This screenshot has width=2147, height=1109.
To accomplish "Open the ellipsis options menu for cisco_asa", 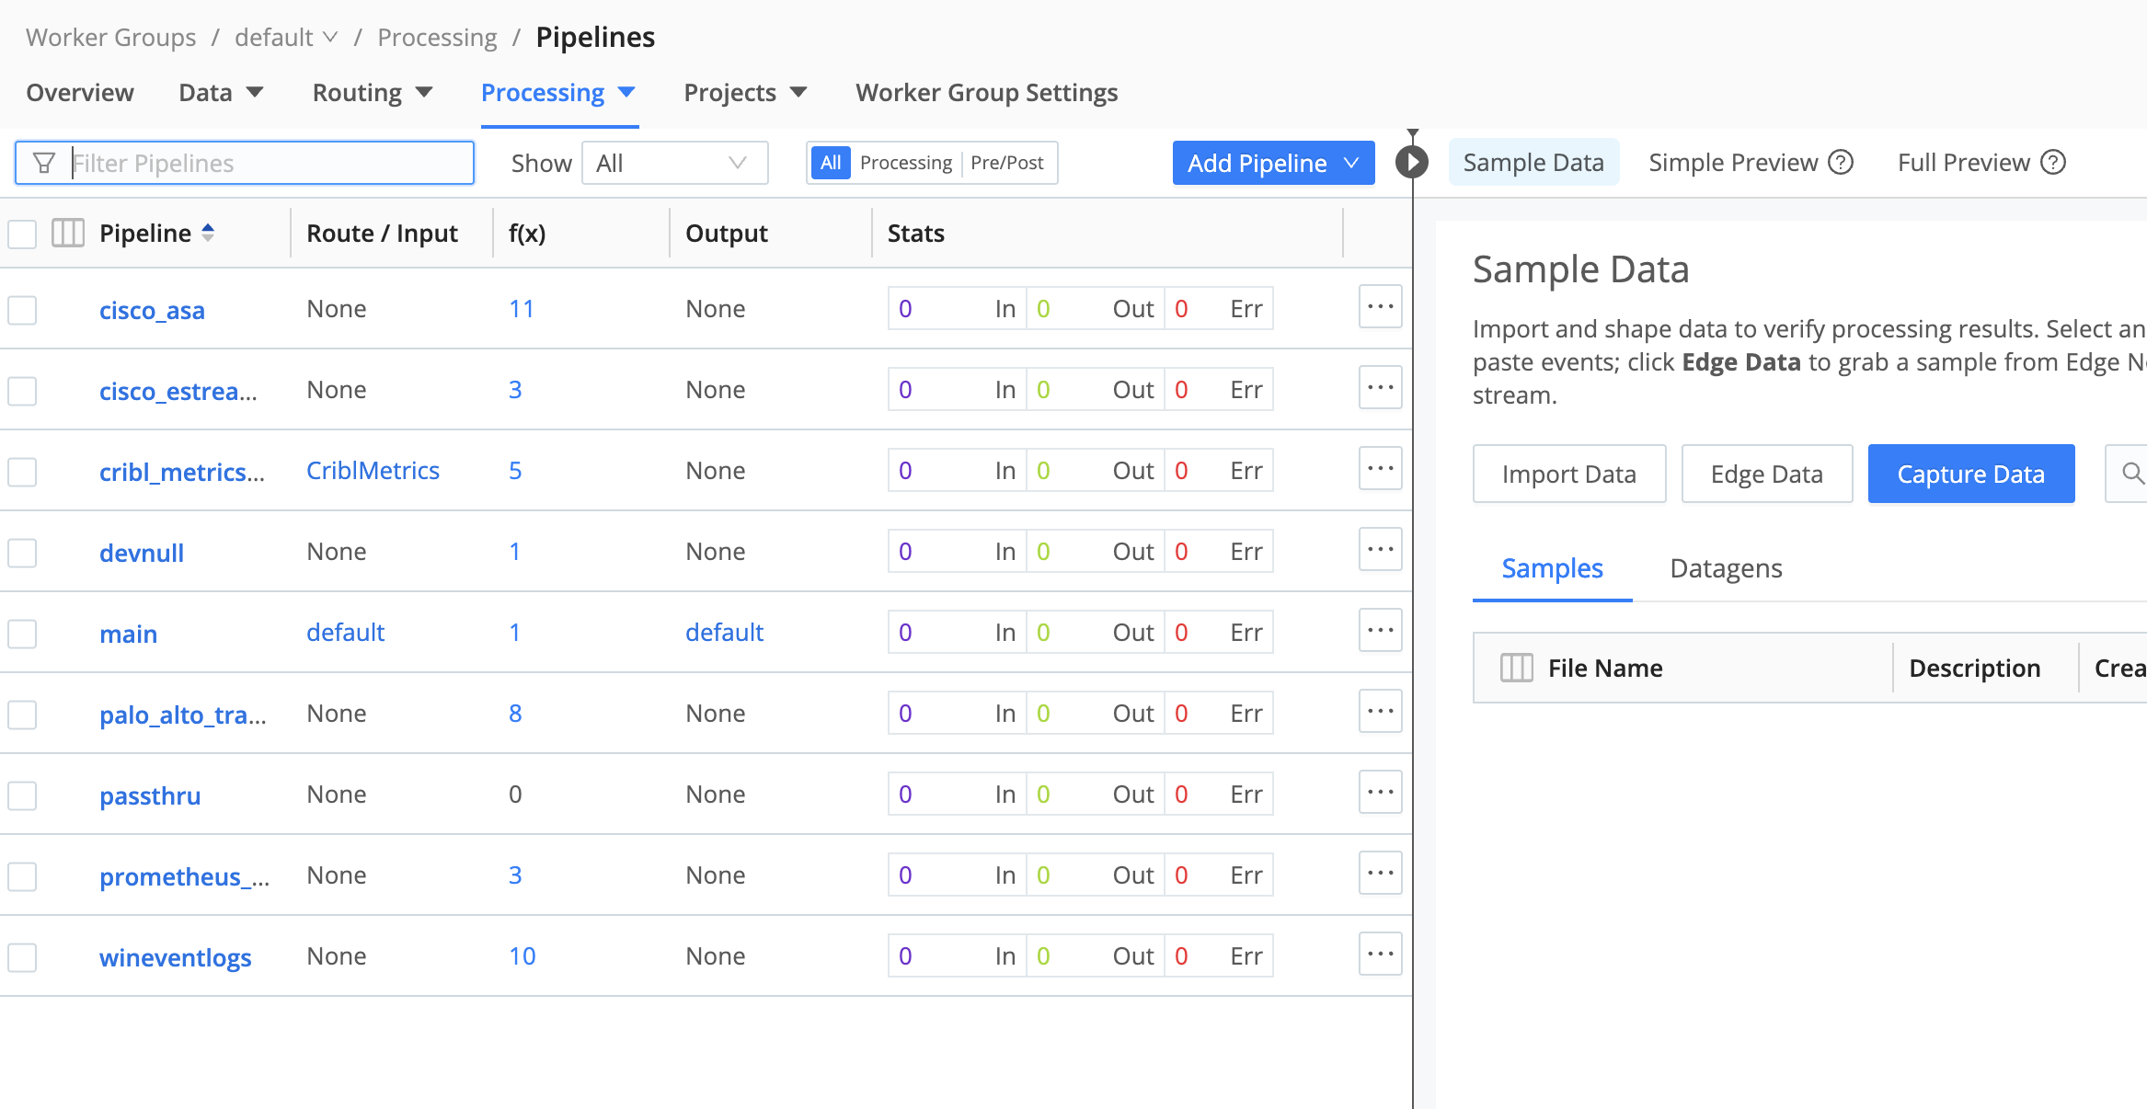I will point(1380,306).
